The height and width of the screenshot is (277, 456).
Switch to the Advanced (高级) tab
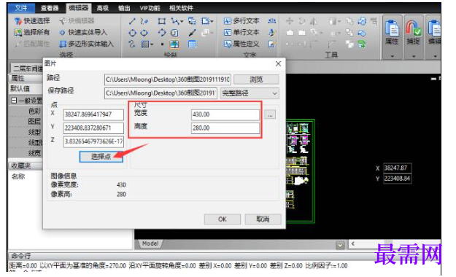point(103,8)
